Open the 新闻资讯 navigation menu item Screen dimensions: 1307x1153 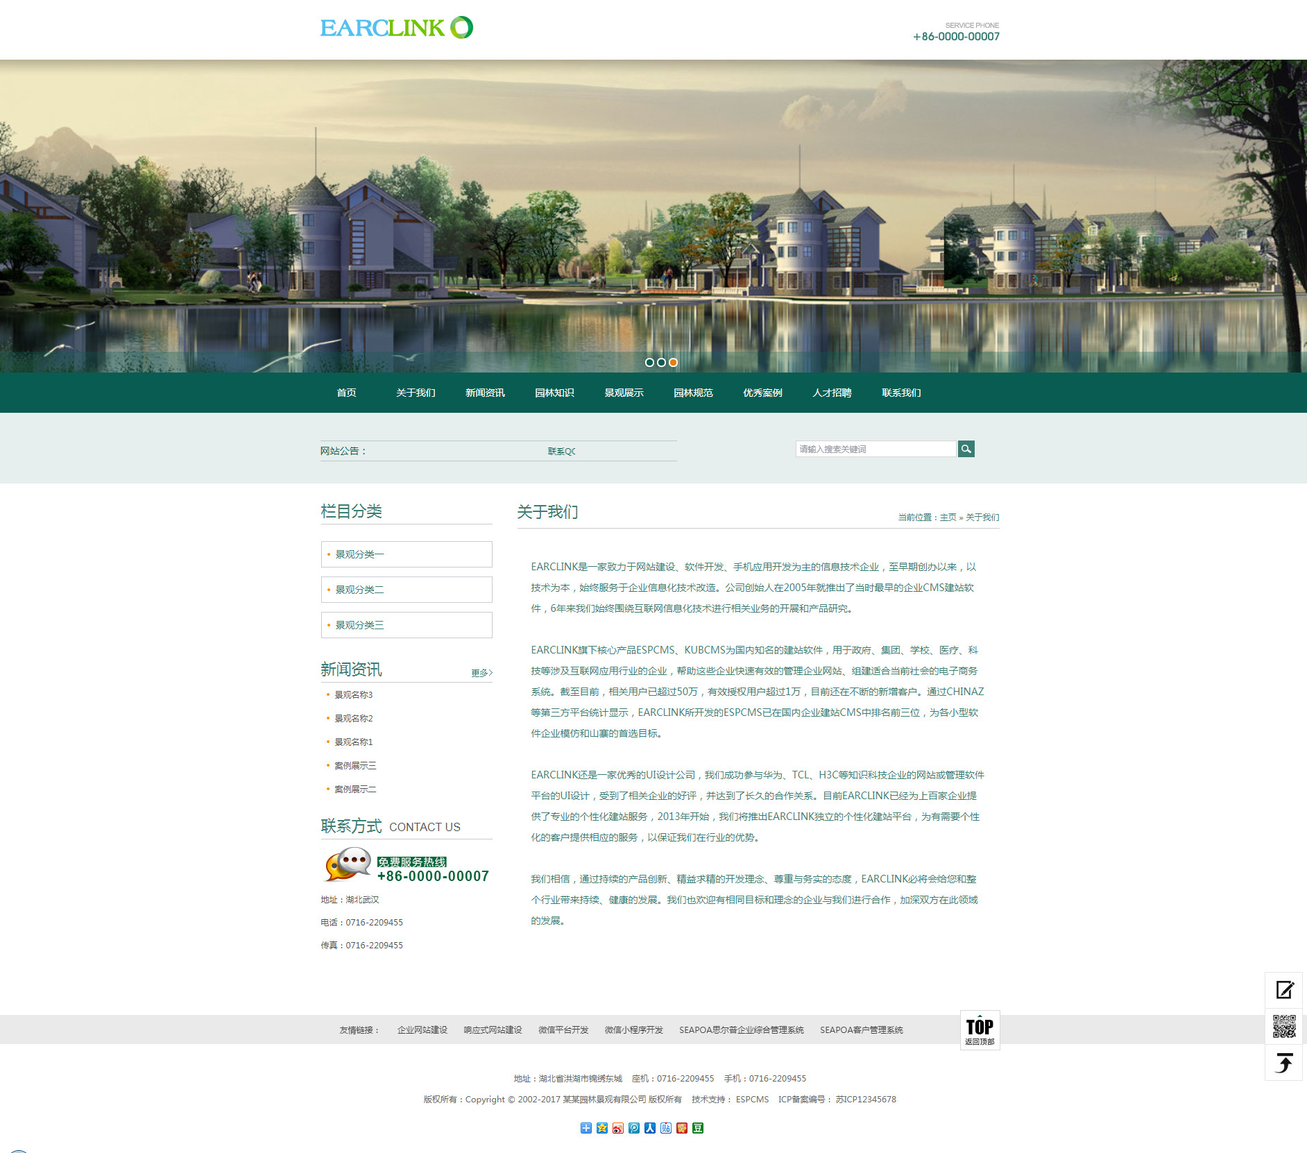point(485,393)
